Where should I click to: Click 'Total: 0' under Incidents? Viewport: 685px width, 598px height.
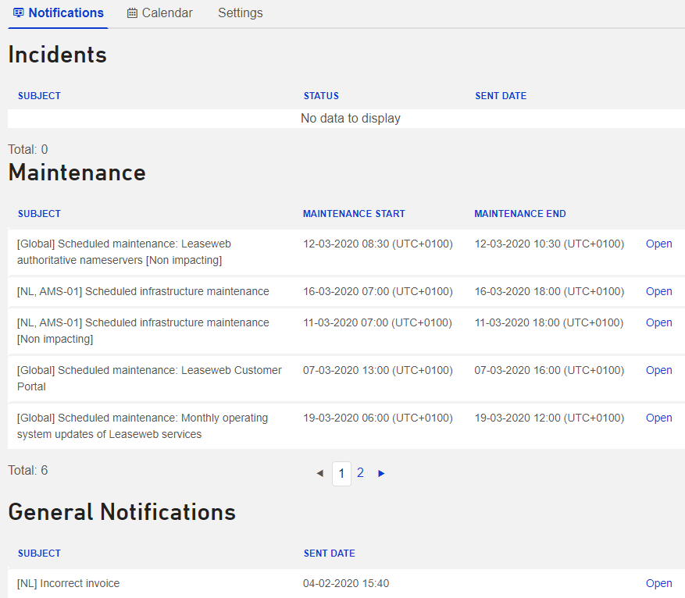pyautogui.click(x=28, y=149)
